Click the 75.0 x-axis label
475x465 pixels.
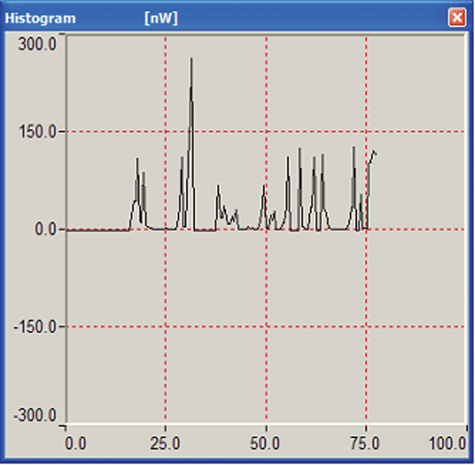click(x=366, y=440)
